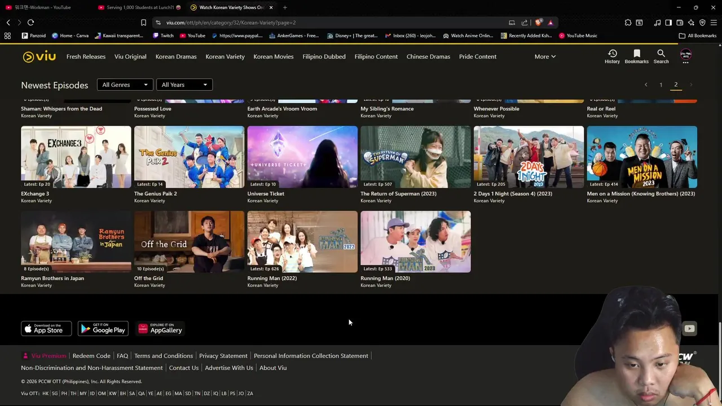This screenshot has height=406, width=722.
Task: Click the browser bookmark page icon
Action: (143, 23)
